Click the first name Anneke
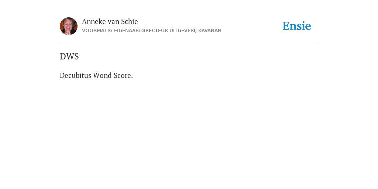 [x=94, y=21]
